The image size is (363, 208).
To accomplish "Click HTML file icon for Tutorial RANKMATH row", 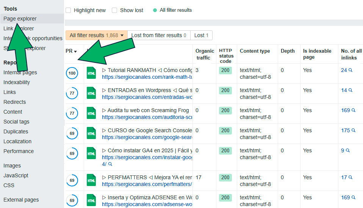I will (91, 73).
